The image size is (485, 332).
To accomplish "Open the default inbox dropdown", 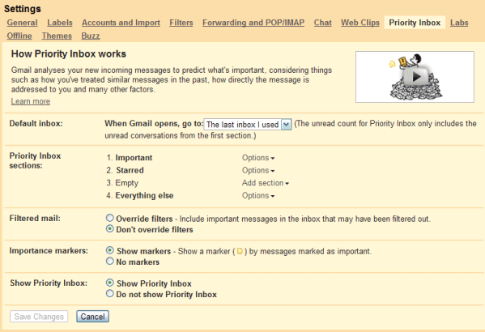I will coord(248,125).
